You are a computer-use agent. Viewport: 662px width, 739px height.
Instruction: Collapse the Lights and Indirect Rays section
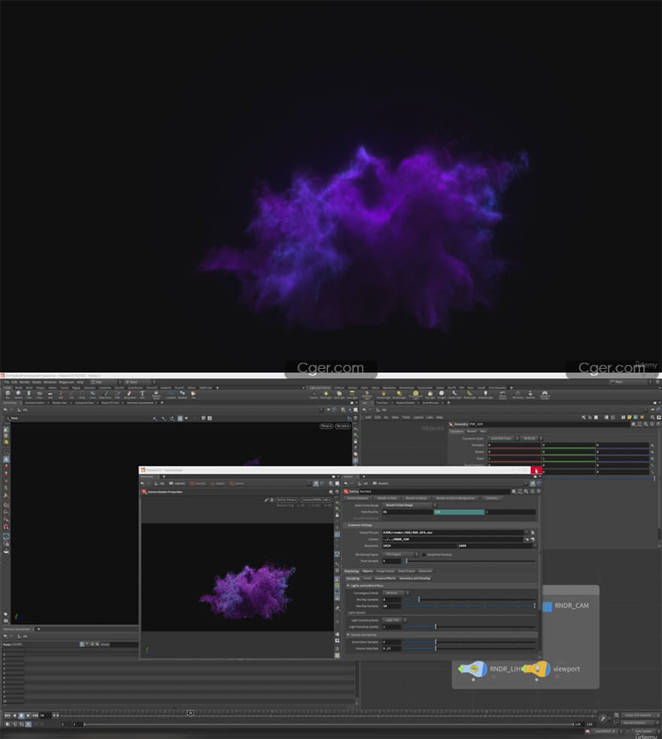[347, 585]
